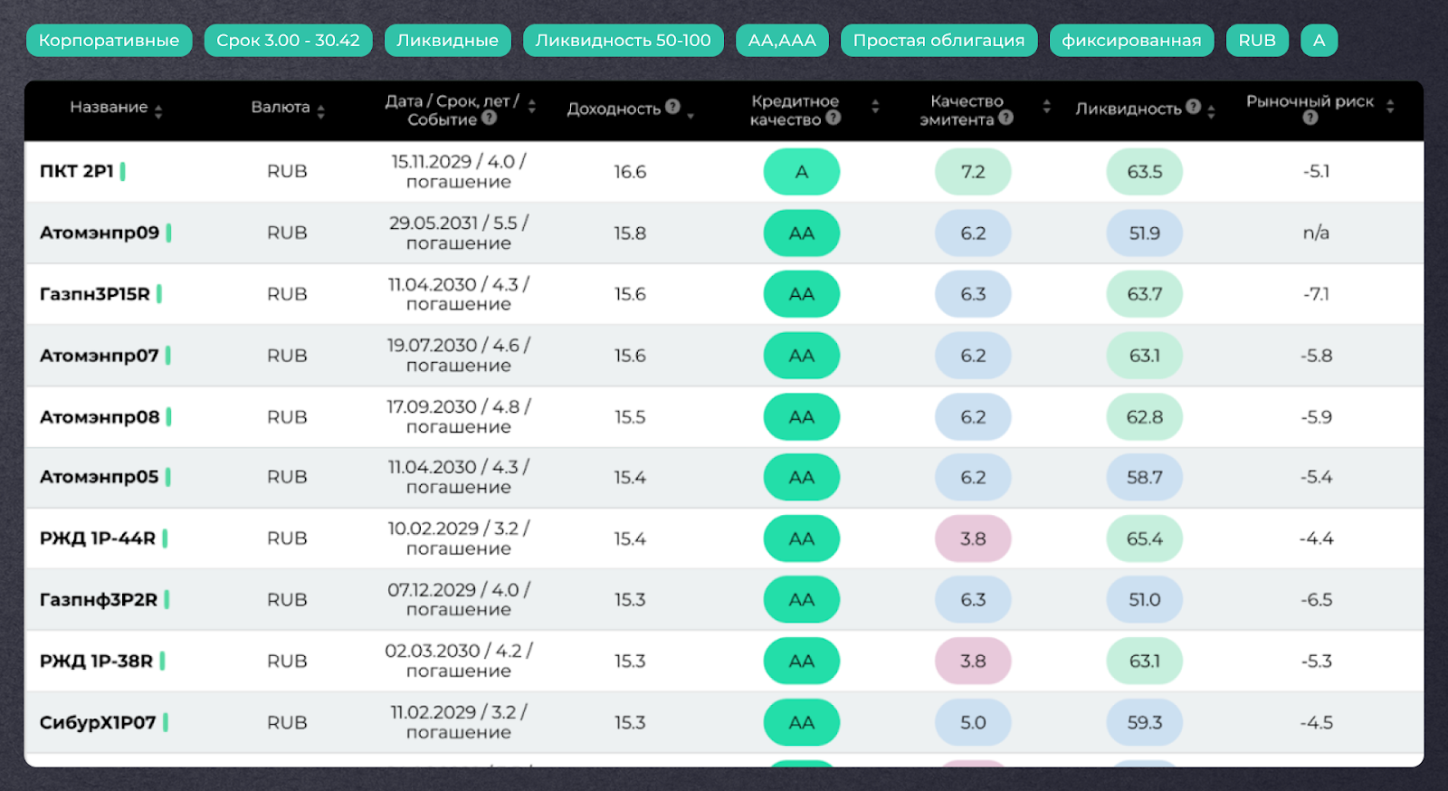This screenshot has width=1448, height=791.
Task: Click sort arrows beside Дата / Срок header
Action: pyautogui.click(x=532, y=106)
